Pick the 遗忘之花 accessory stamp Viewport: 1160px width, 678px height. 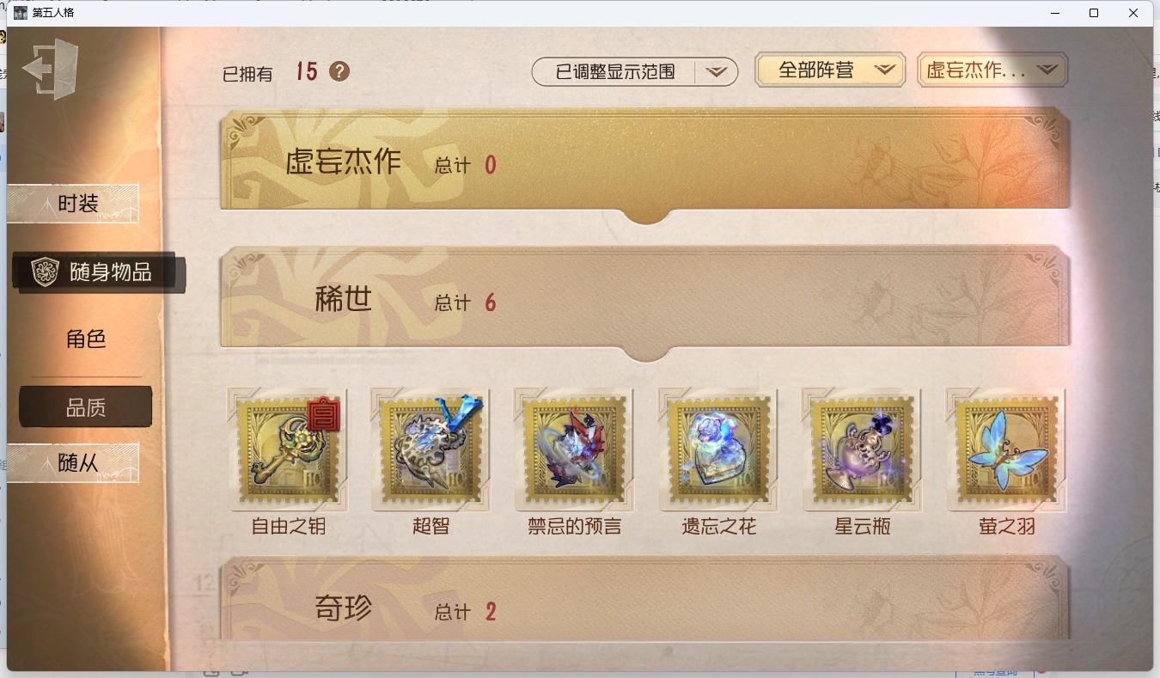pyautogui.click(x=718, y=450)
